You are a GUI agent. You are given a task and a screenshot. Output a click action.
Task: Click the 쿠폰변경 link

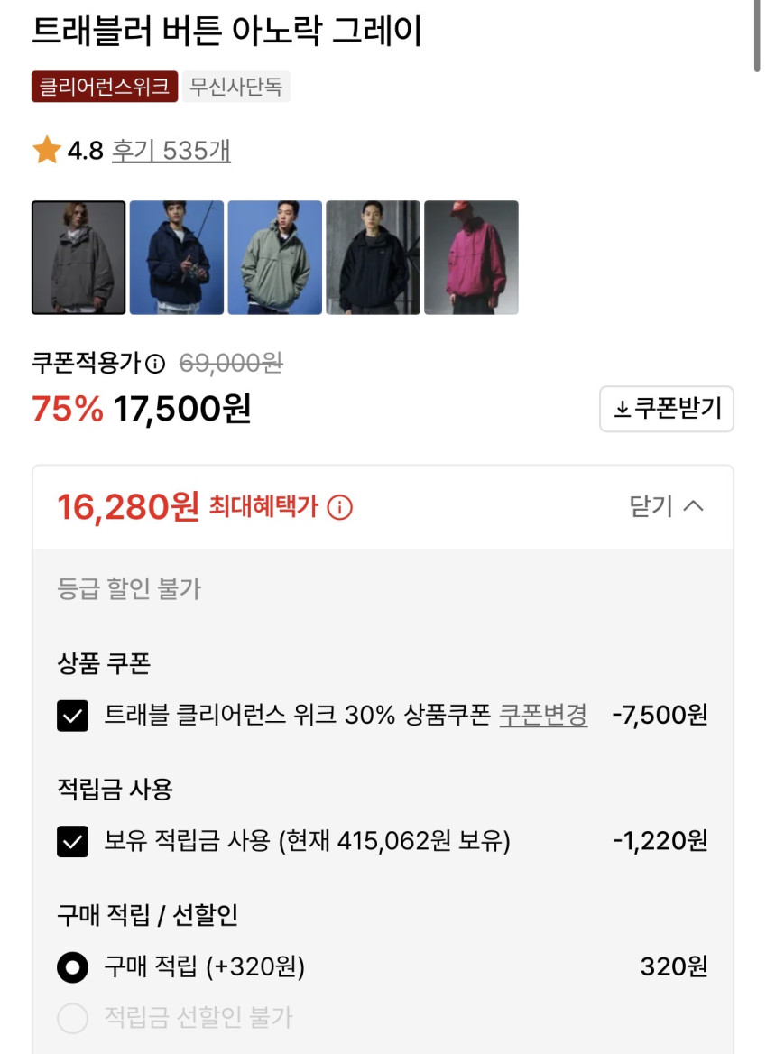[543, 716]
